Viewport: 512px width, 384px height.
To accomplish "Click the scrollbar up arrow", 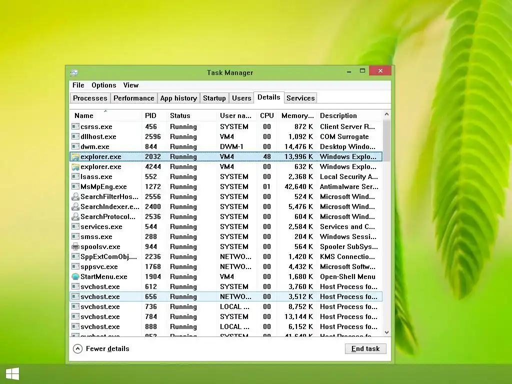I will coord(386,114).
